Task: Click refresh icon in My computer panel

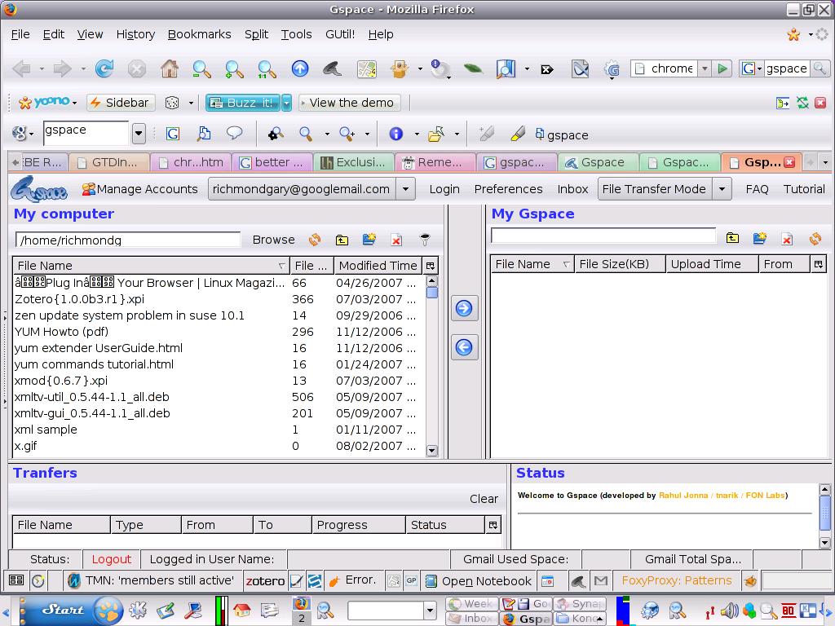Action: [315, 240]
